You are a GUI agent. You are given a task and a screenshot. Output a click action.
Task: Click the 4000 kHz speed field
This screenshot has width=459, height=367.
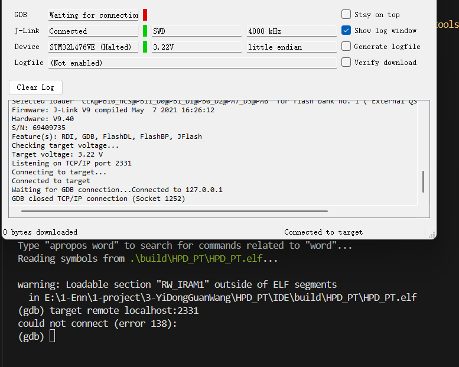tap(291, 31)
